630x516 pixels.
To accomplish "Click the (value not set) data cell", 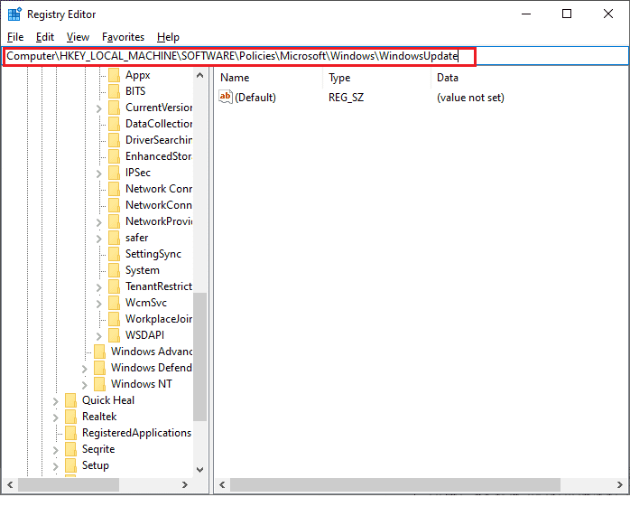I will [x=470, y=98].
